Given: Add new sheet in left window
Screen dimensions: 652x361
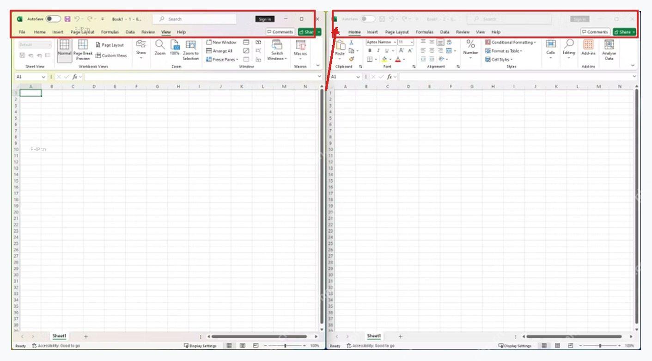Looking at the screenshot, I should [x=85, y=337].
